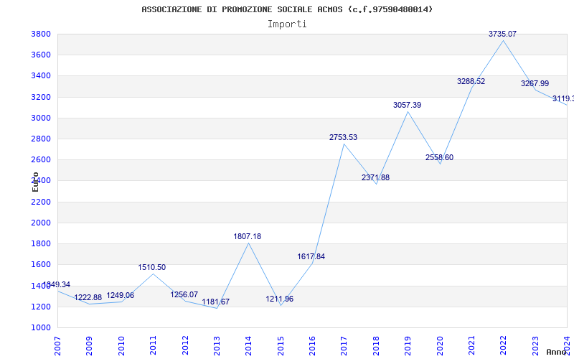Click the y-axis value 3000
The image size is (574, 359).
coord(41,118)
